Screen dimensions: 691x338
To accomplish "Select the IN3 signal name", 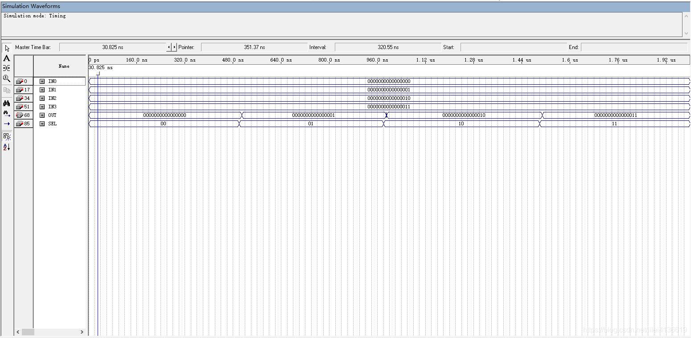I will pos(52,107).
